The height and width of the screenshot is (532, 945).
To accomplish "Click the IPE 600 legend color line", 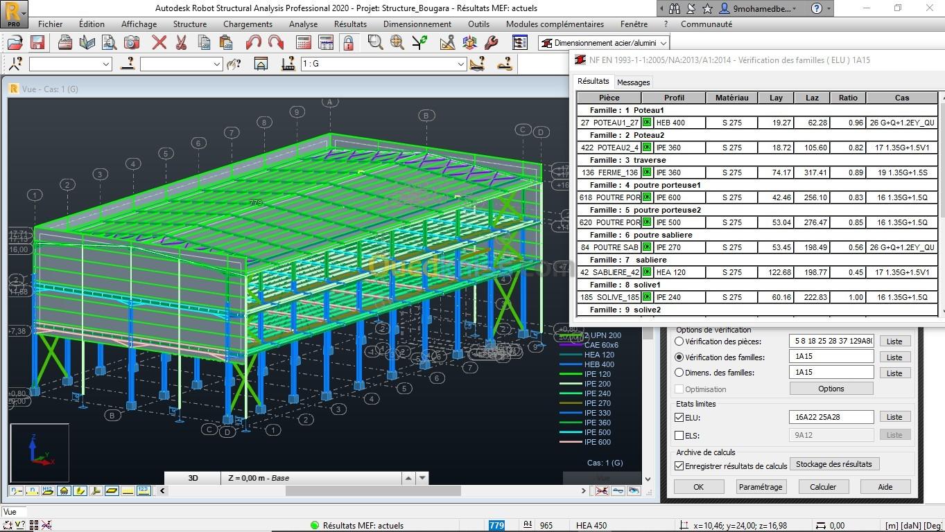I will (571, 442).
